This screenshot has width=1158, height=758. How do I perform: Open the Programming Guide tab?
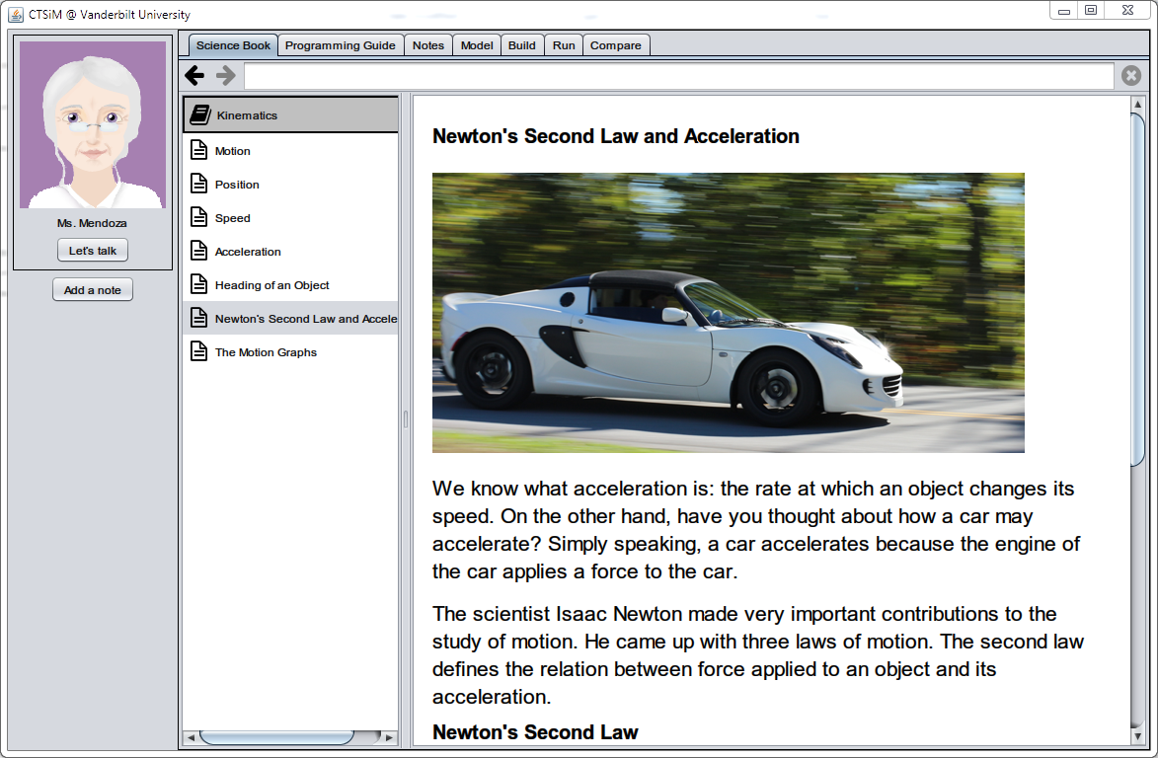pos(341,45)
